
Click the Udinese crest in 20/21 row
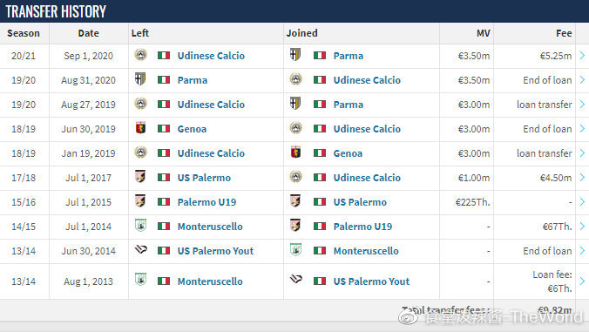(x=141, y=55)
